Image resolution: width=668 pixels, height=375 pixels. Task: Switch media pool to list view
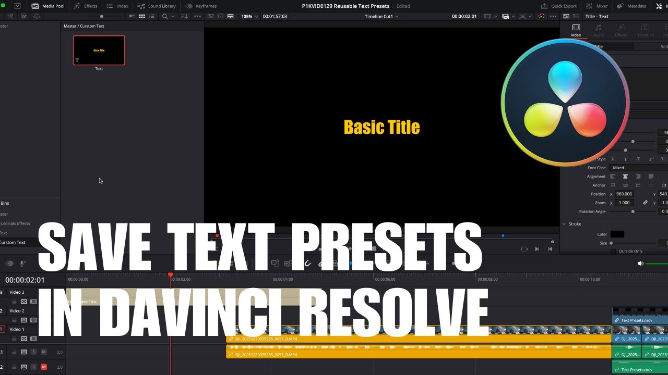[152, 16]
